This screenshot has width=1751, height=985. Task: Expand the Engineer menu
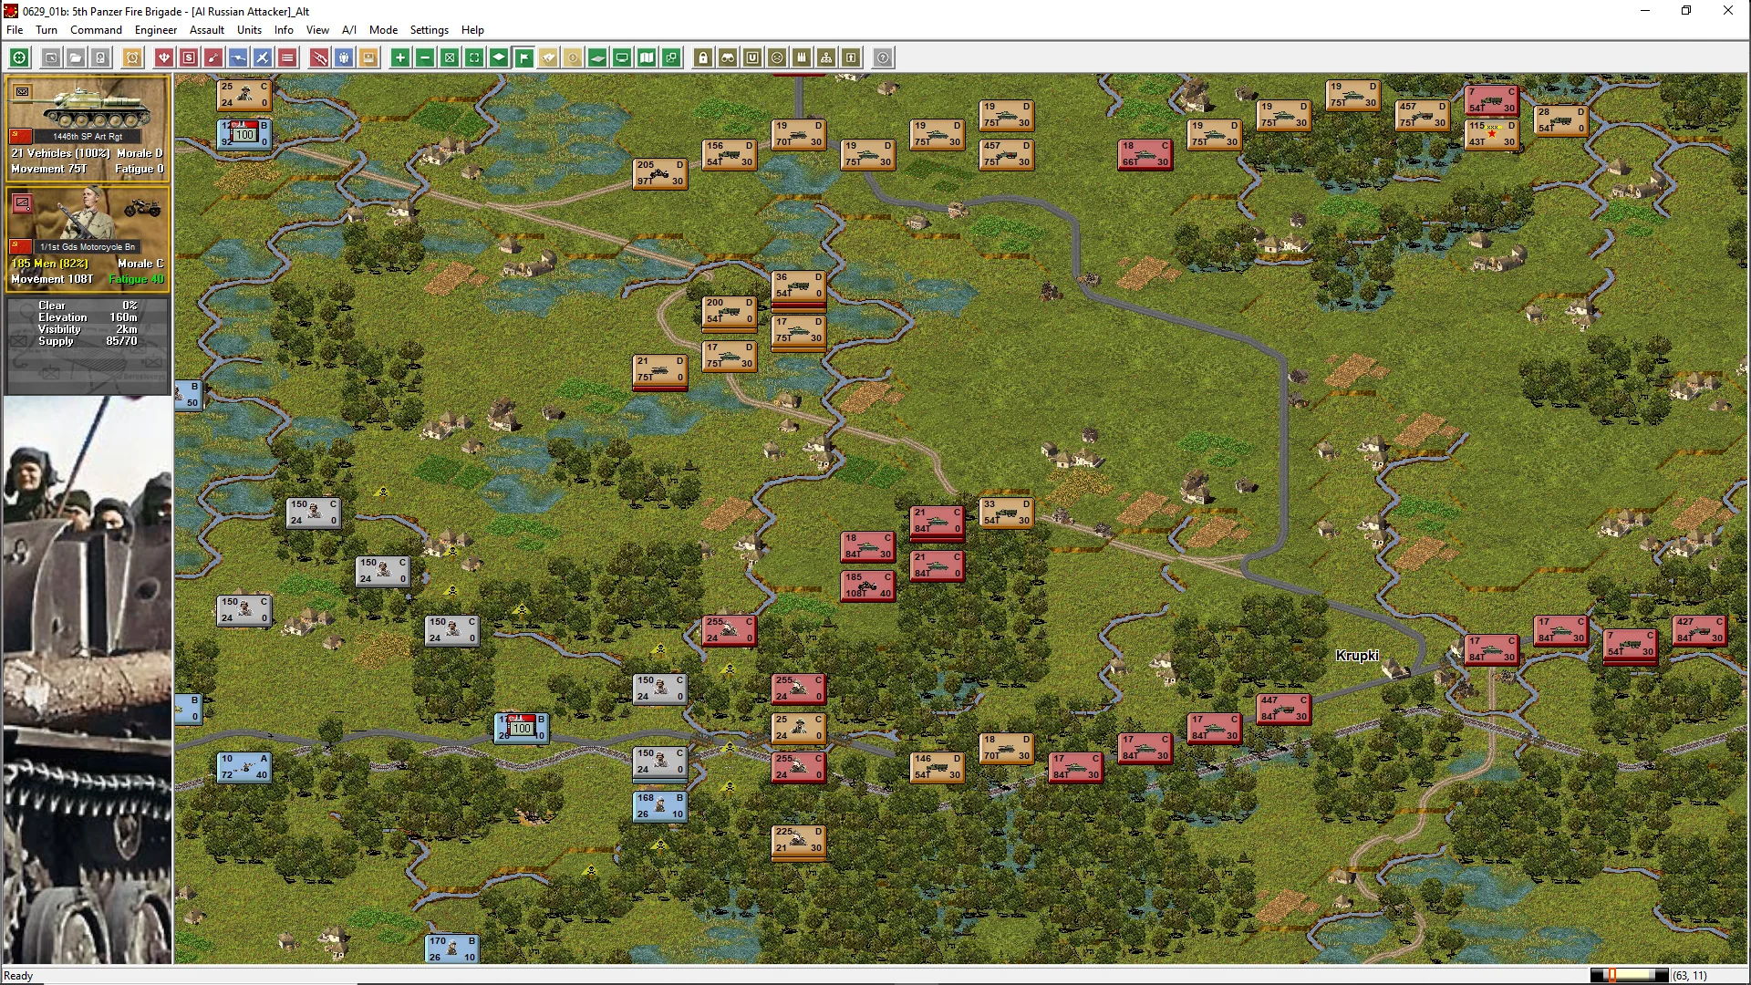156,30
